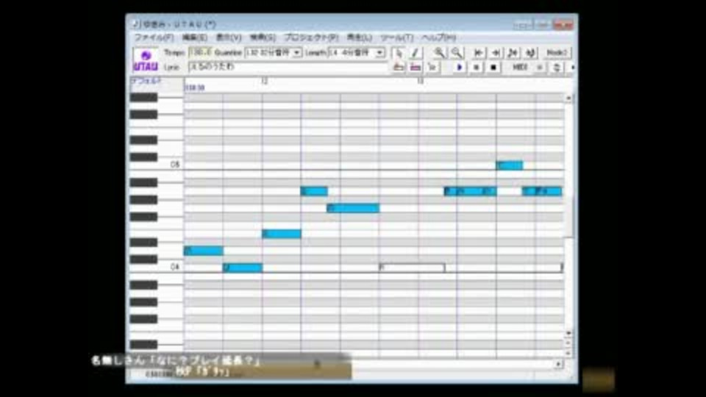This screenshot has width=706, height=397.
Task: Click the small minus button below the vertical scrollbar
Action: tap(568, 352)
